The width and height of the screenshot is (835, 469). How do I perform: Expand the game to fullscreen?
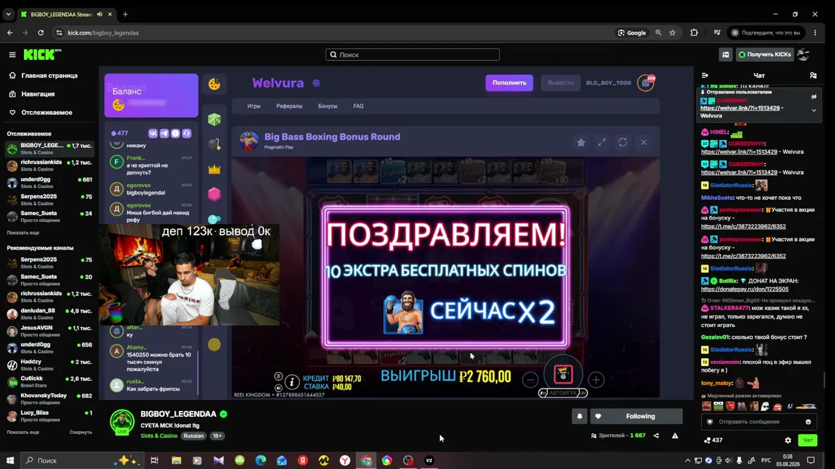point(601,143)
